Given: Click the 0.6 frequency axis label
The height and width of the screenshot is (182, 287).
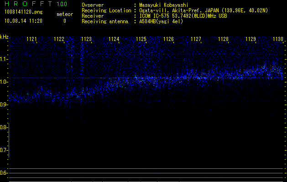Looking at the screenshot, I should pos(4,173).
